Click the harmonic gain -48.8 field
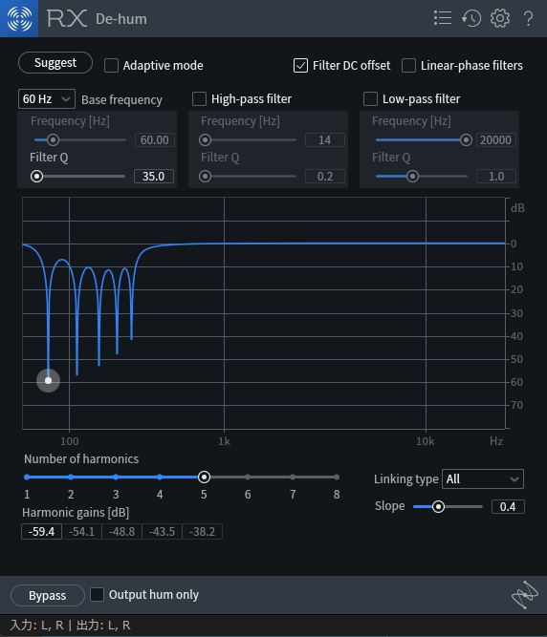The height and width of the screenshot is (637, 547). tap(122, 532)
